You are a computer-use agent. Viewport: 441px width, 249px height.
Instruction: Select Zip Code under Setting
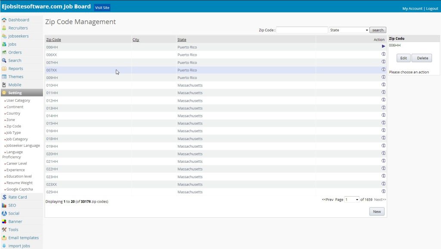point(13,126)
